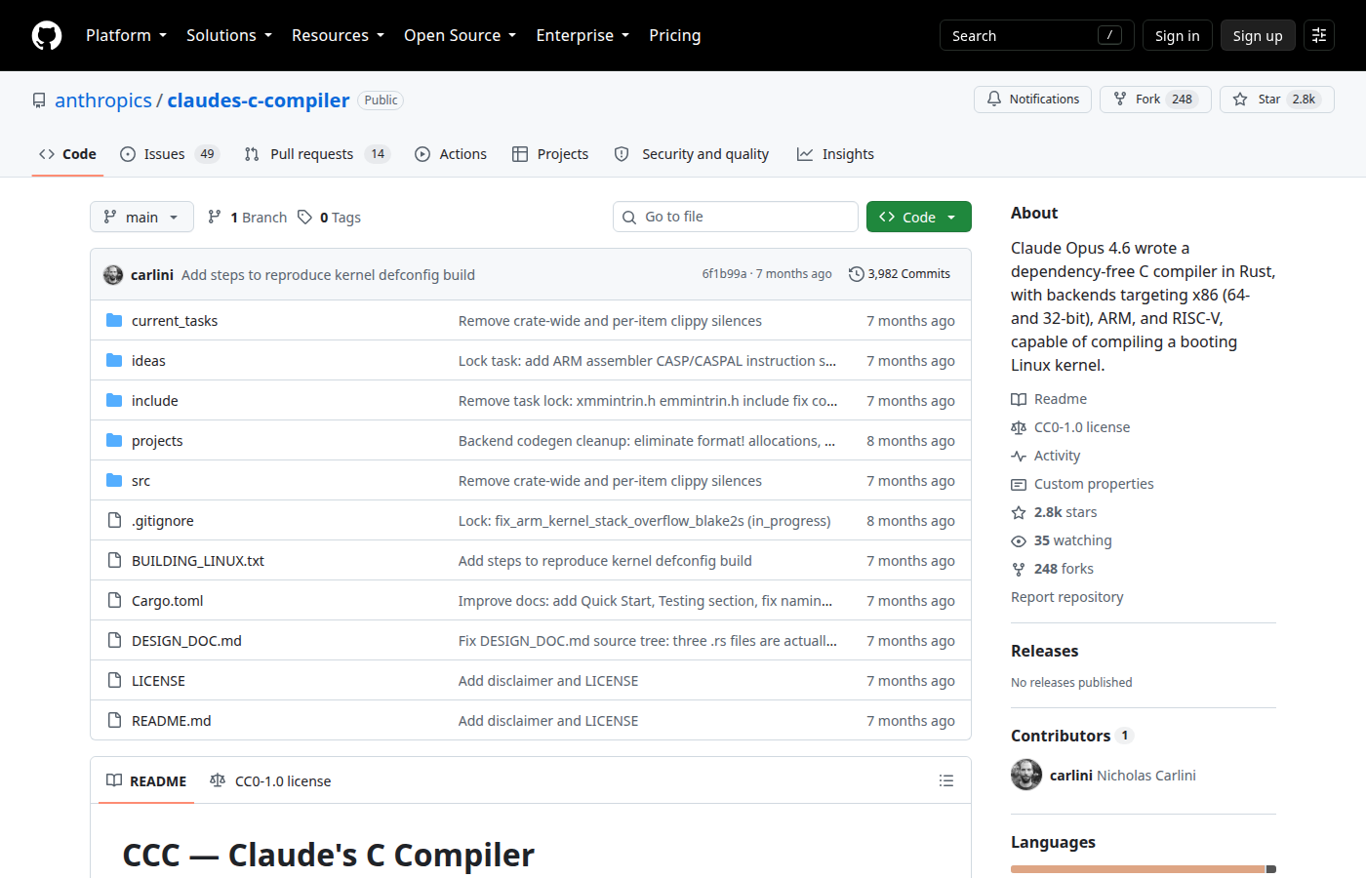This screenshot has height=878, width=1366.
Task: Fork the repository with Fork button
Action: point(1155,100)
